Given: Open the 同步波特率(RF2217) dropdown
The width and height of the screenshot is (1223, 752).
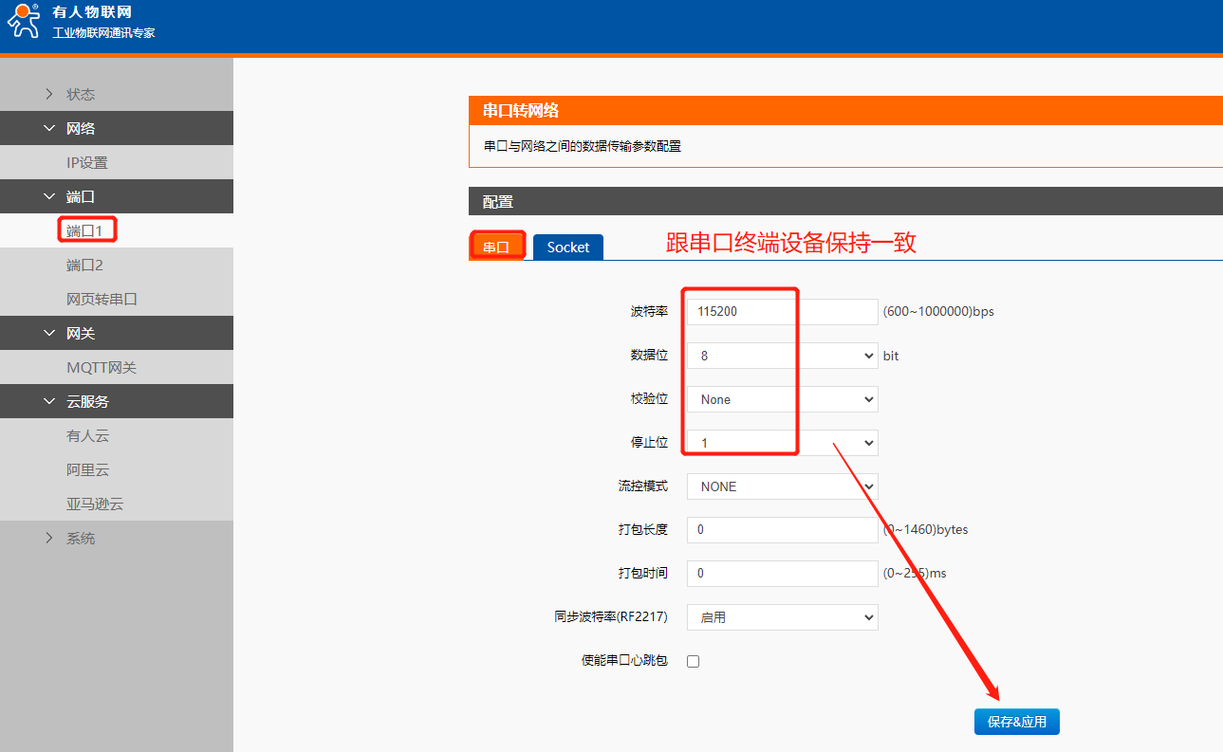Looking at the screenshot, I should (x=782, y=617).
